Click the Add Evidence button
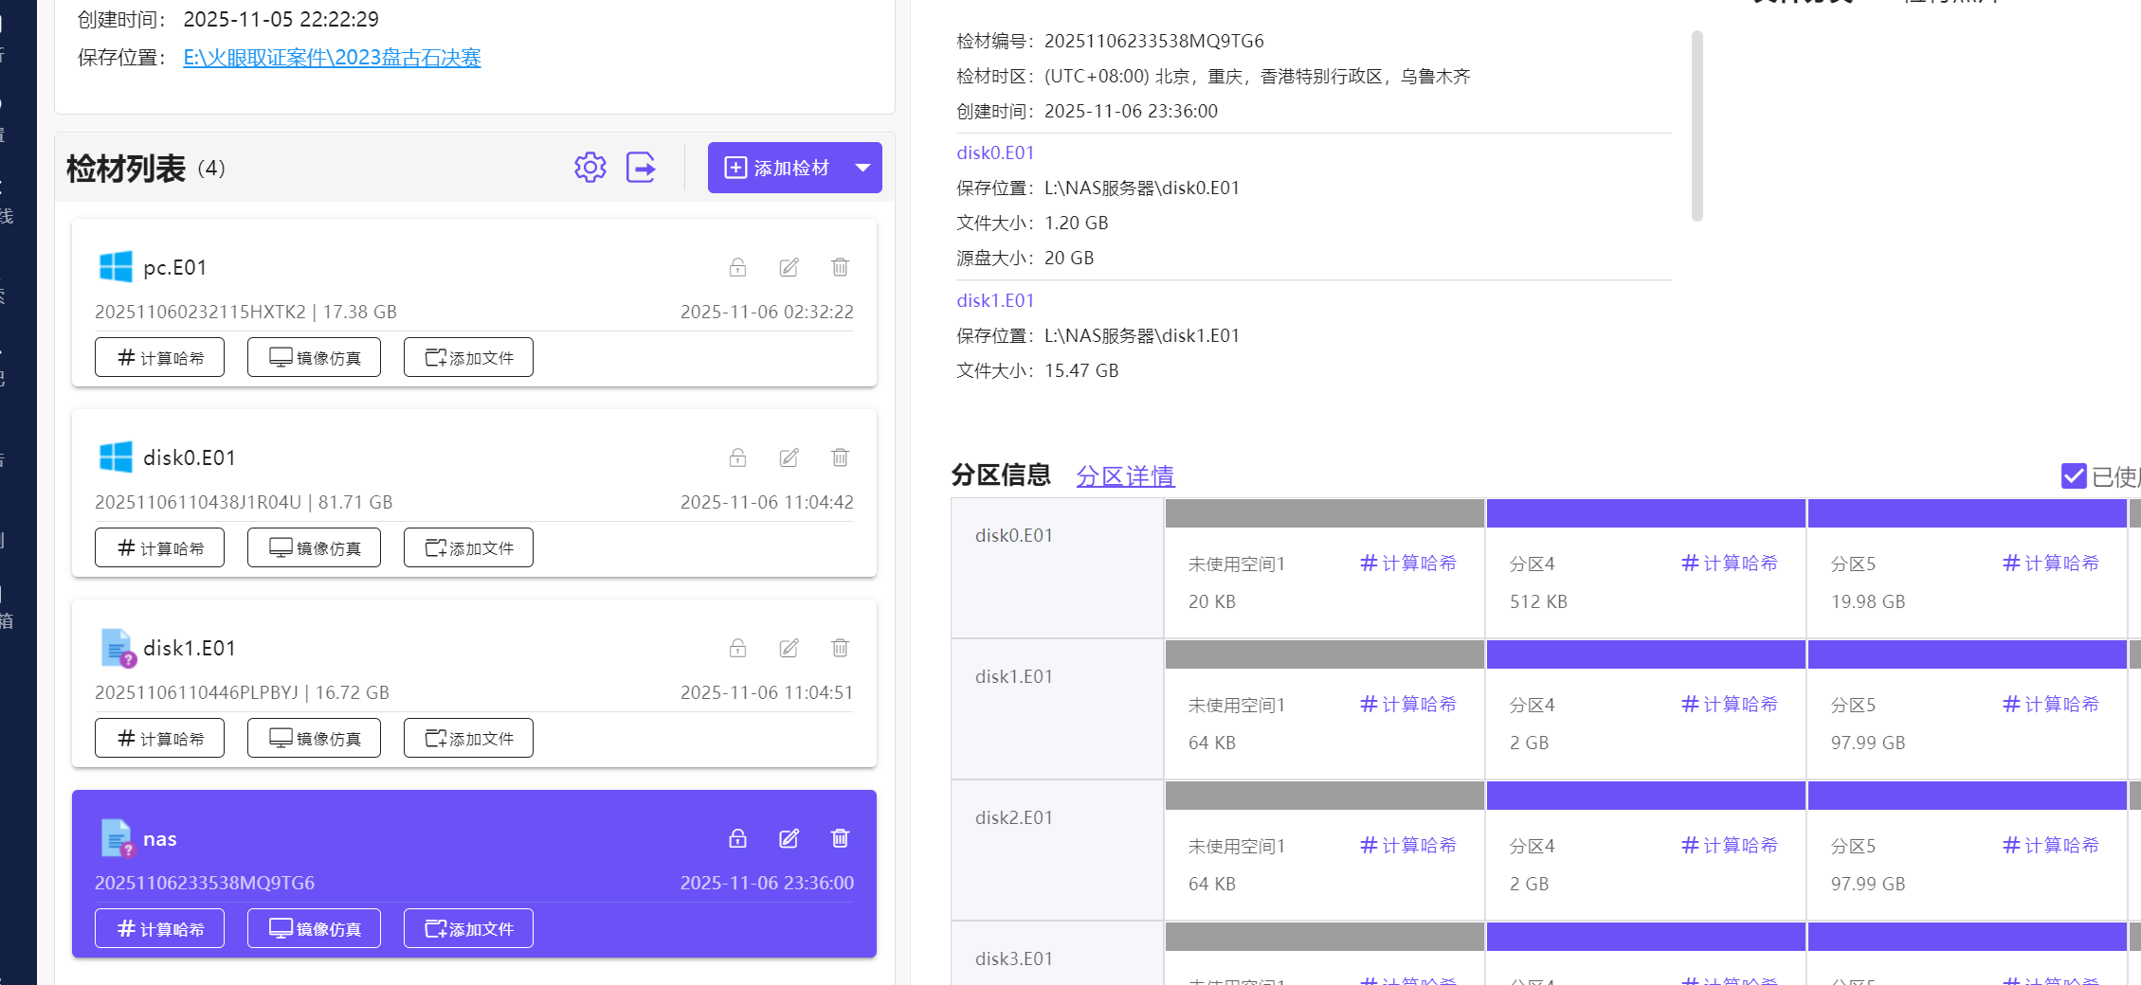Viewport: 2141px width, 985px height. pyautogui.click(x=776, y=168)
